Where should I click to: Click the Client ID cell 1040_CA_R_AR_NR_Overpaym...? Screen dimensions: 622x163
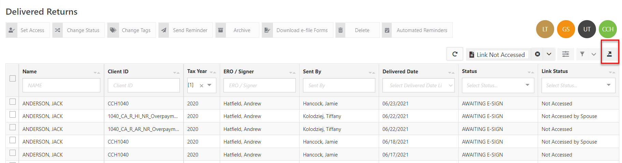[143, 129]
